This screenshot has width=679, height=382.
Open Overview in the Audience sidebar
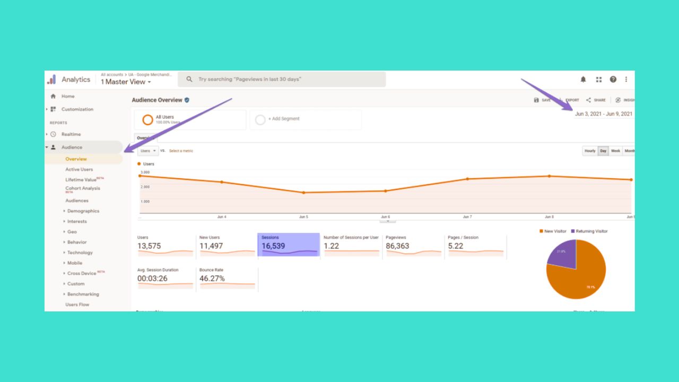(76, 159)
